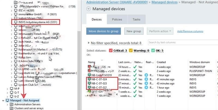Expand the U-Z folder
The height and width of the screenshot is (110, 218).
click(7, 97)
